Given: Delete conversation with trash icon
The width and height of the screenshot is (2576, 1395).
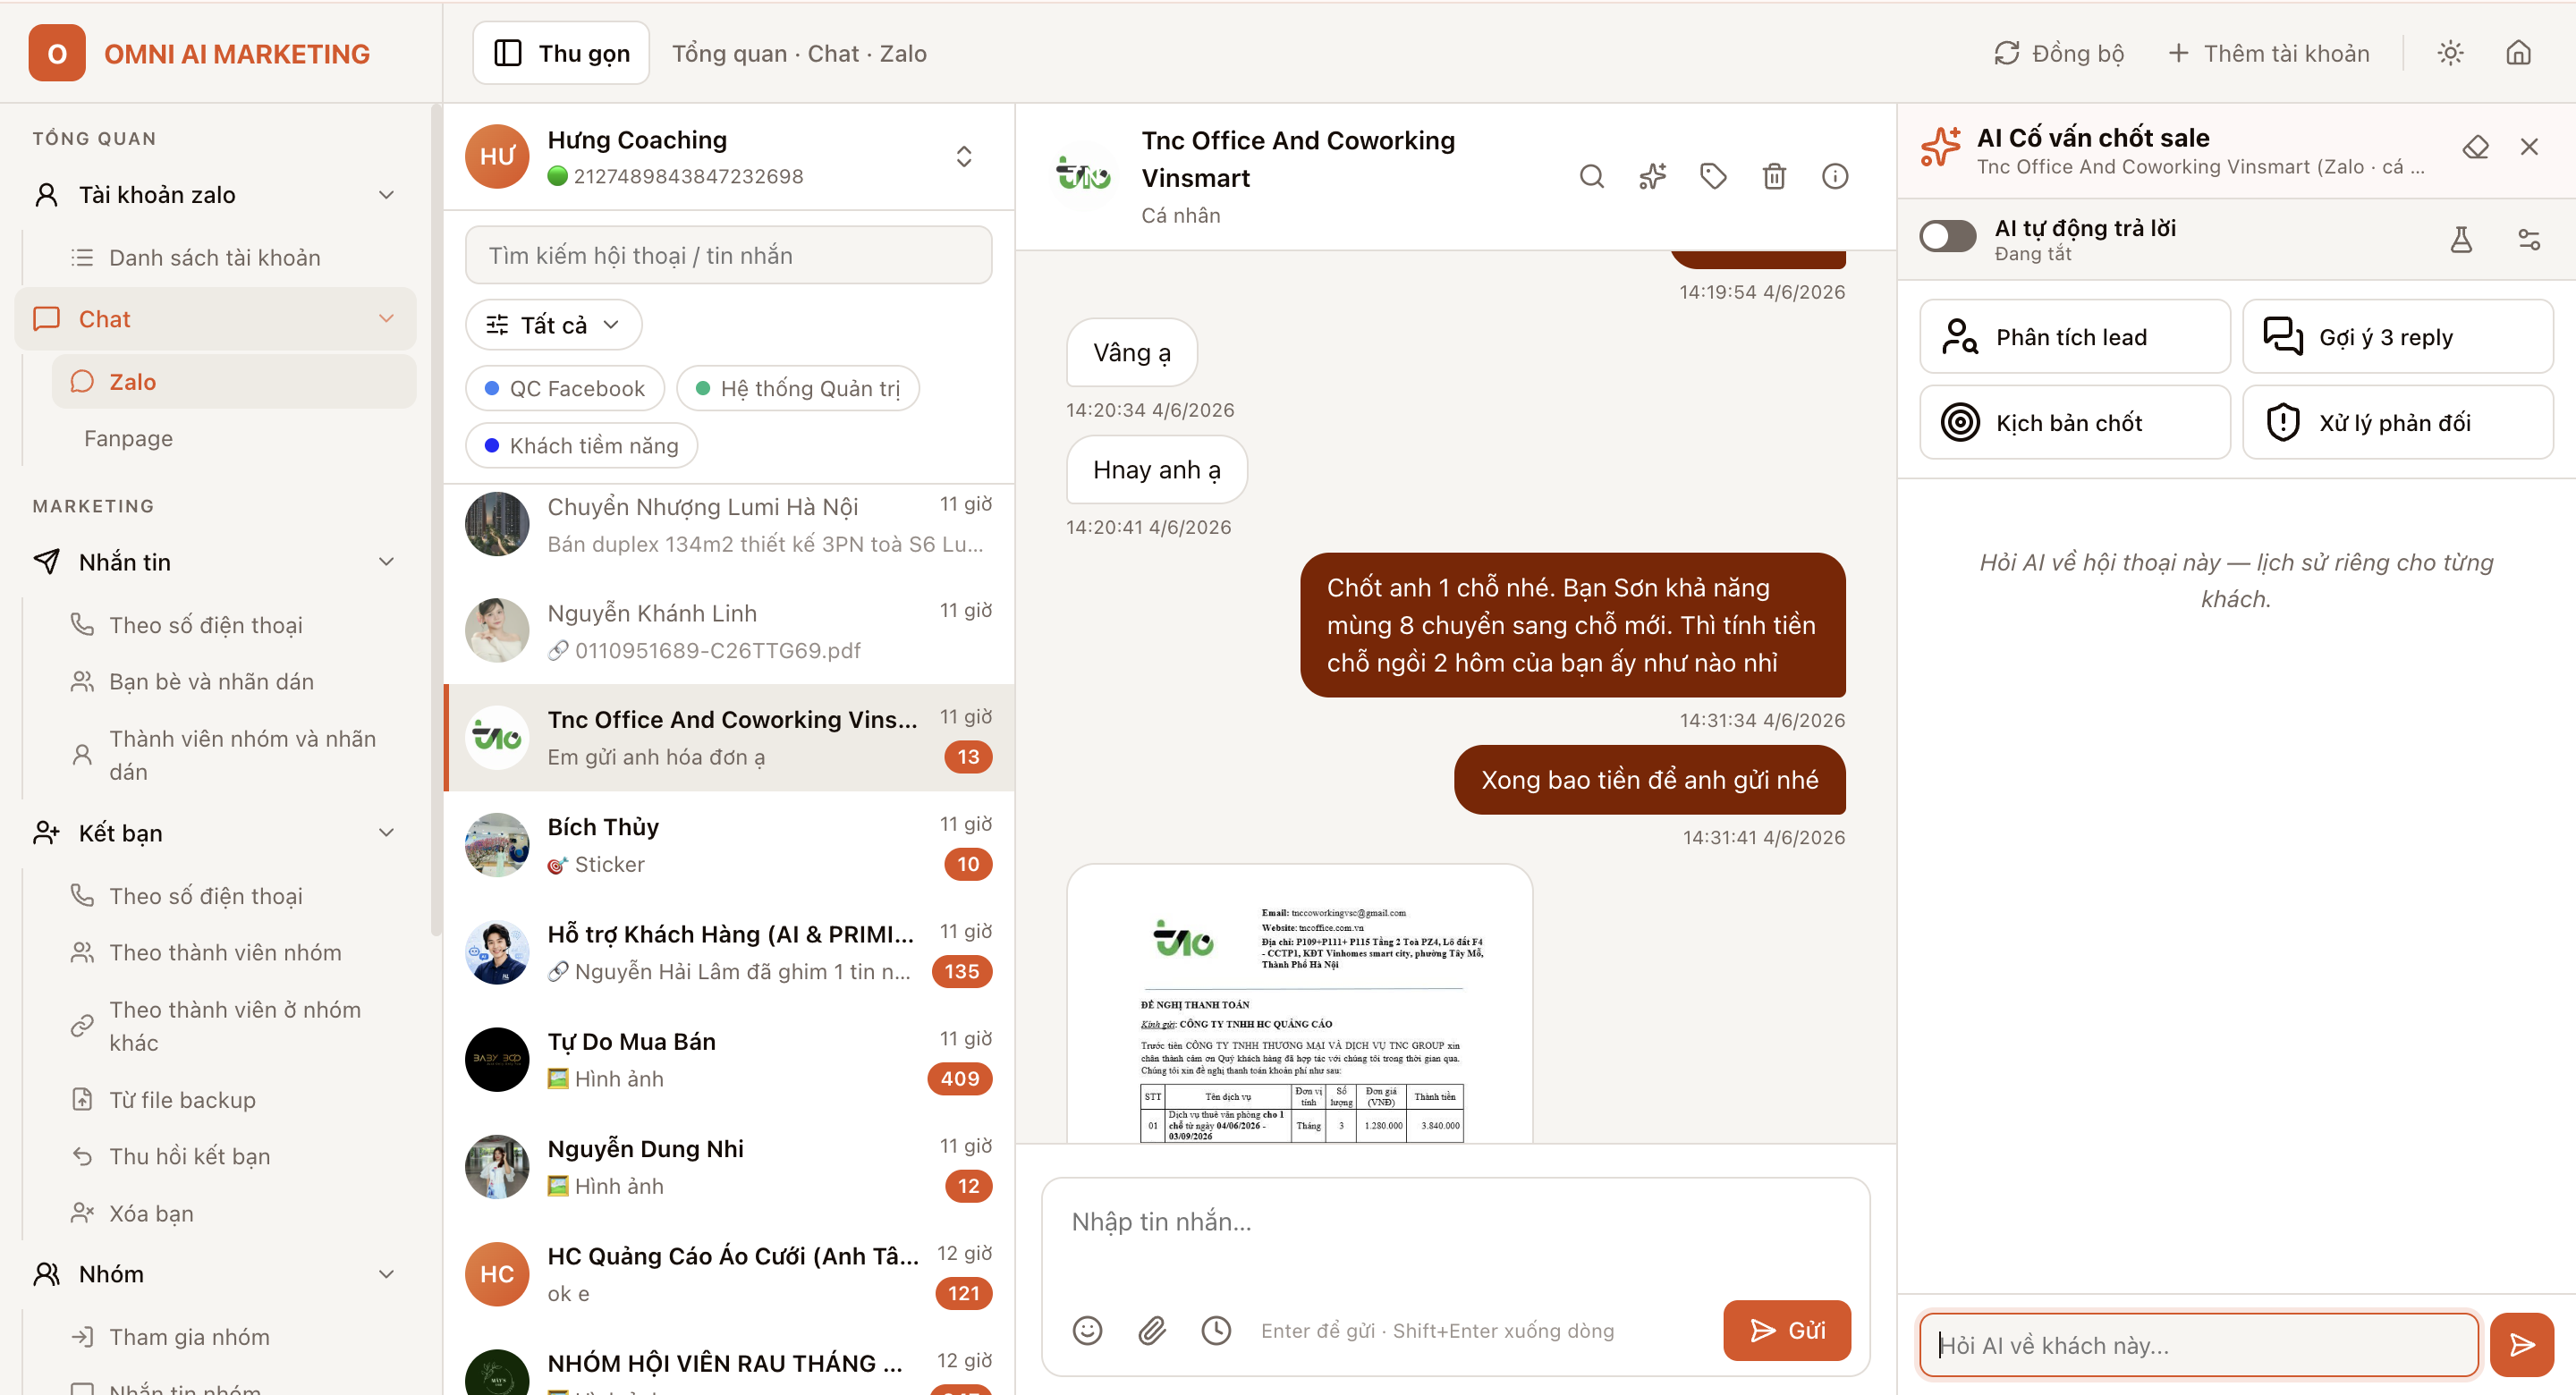Looking at the screenshot, I should [1774, 177].
